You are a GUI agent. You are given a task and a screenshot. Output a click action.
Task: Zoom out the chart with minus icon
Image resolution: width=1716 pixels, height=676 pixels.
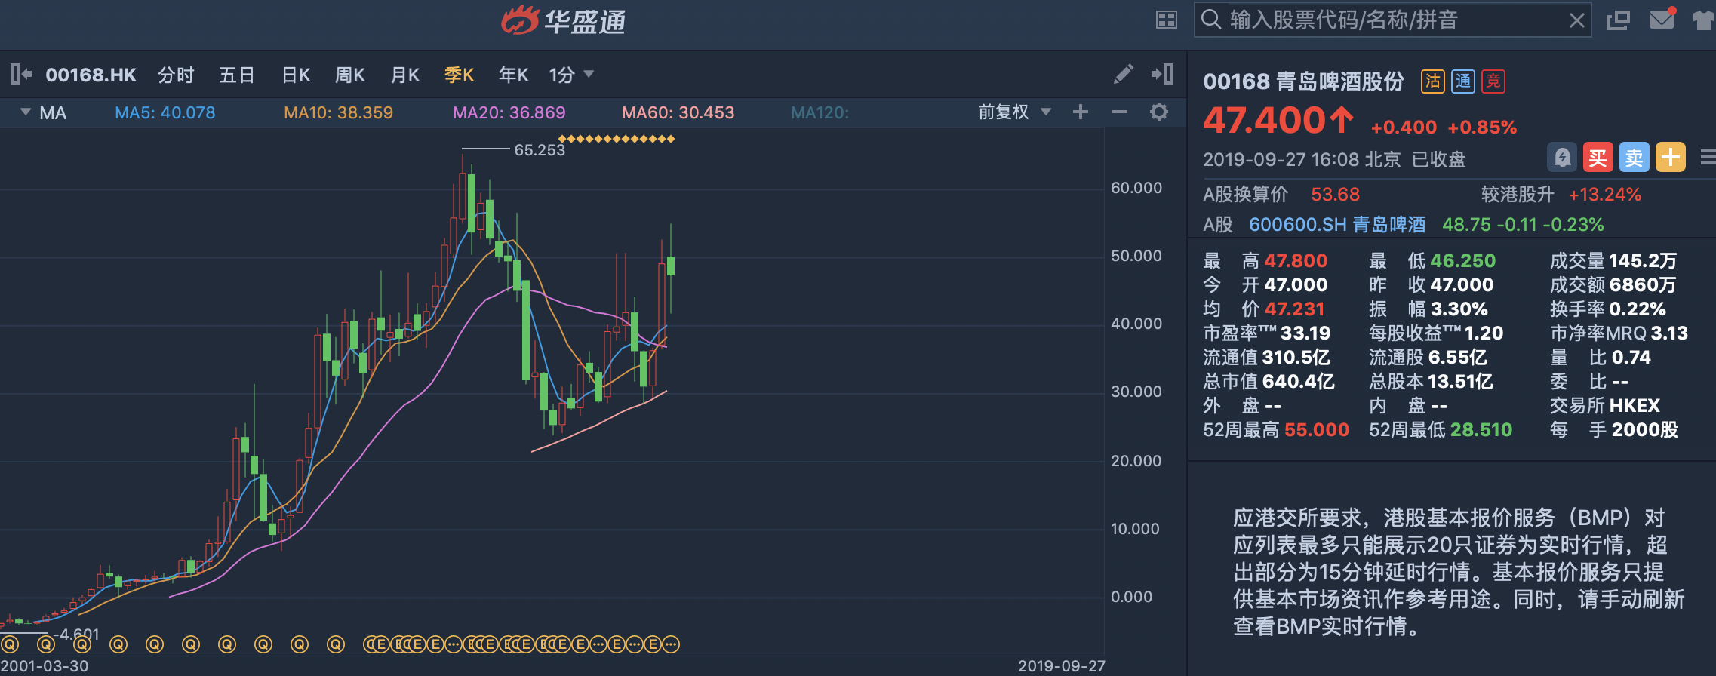(x=1120, y=112)
